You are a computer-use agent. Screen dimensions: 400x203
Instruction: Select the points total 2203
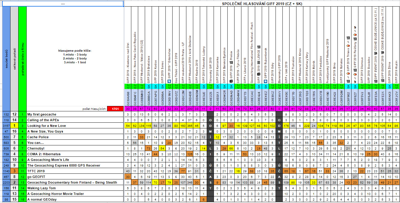coord(6,182)
